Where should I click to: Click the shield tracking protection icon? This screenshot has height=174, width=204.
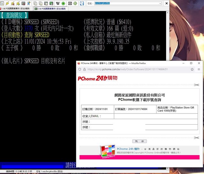pyautogui.click(x=80, y=69)
